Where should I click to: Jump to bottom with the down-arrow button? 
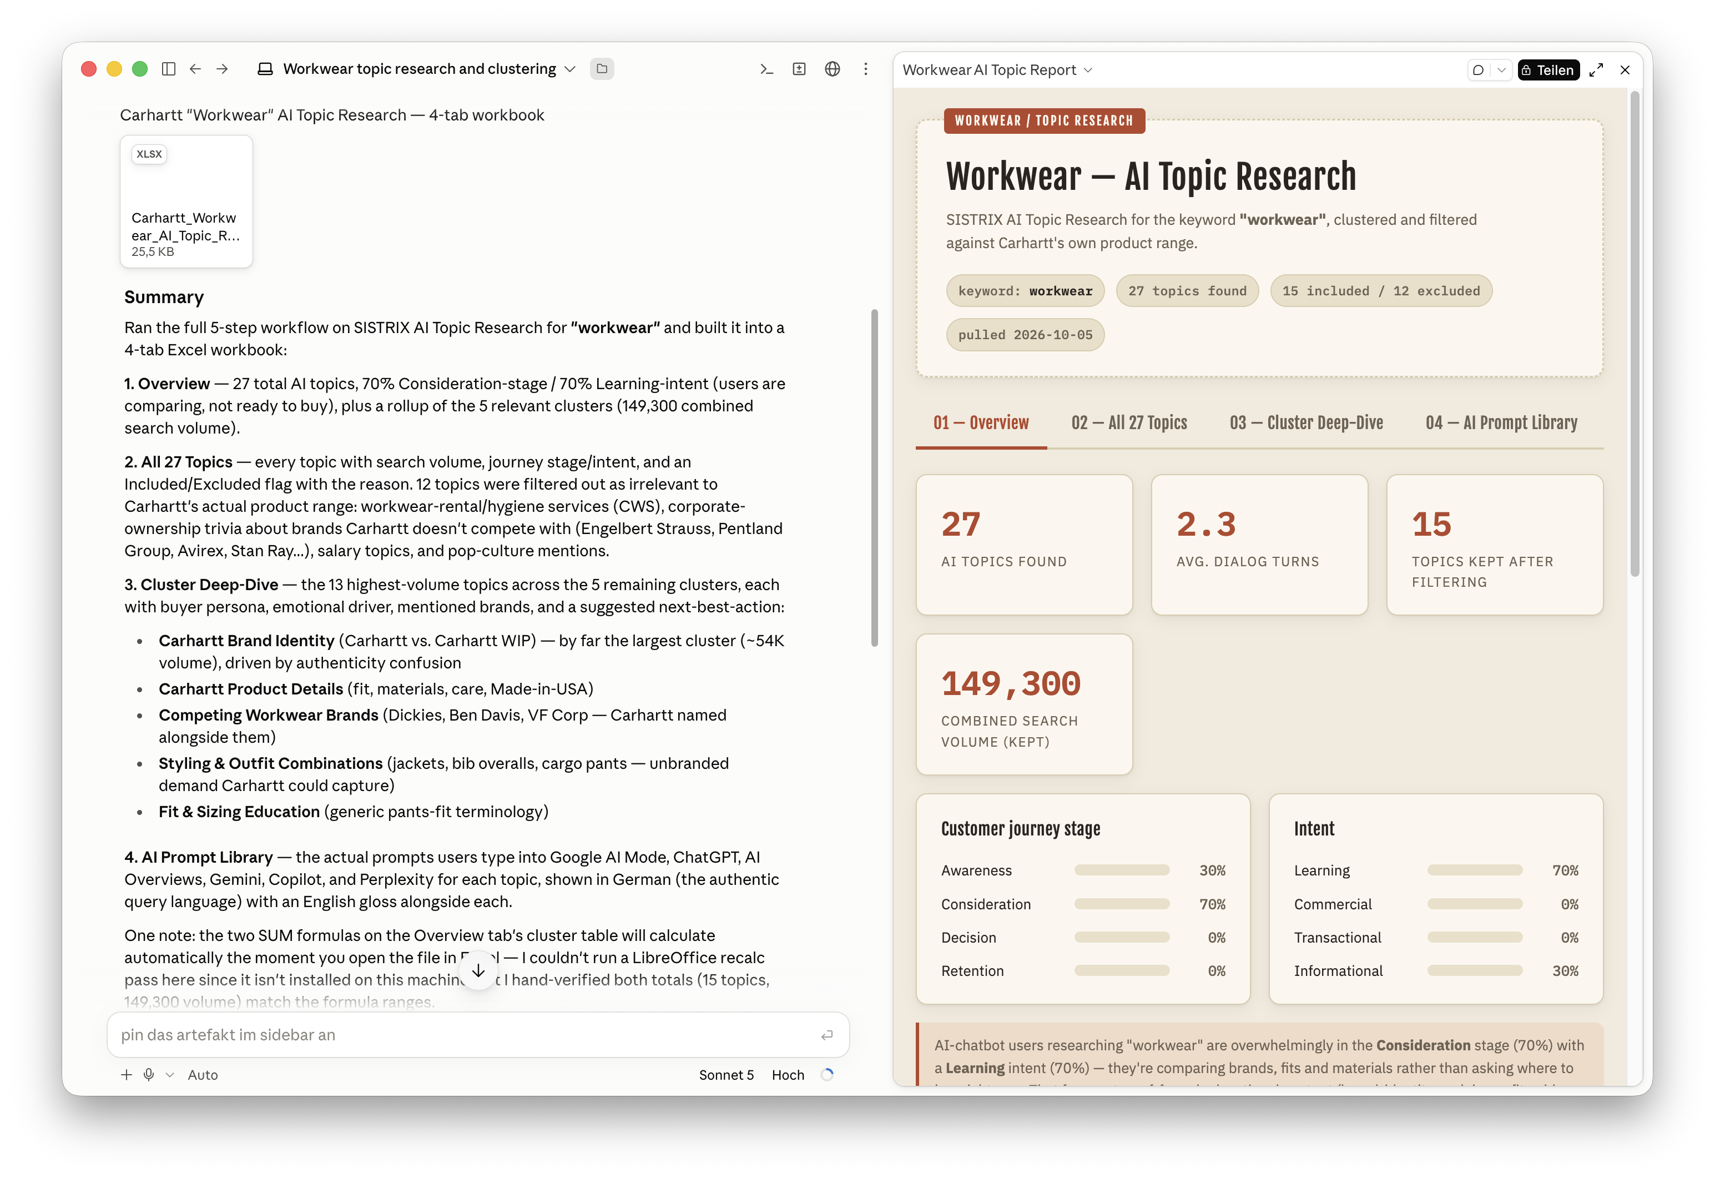478,970
